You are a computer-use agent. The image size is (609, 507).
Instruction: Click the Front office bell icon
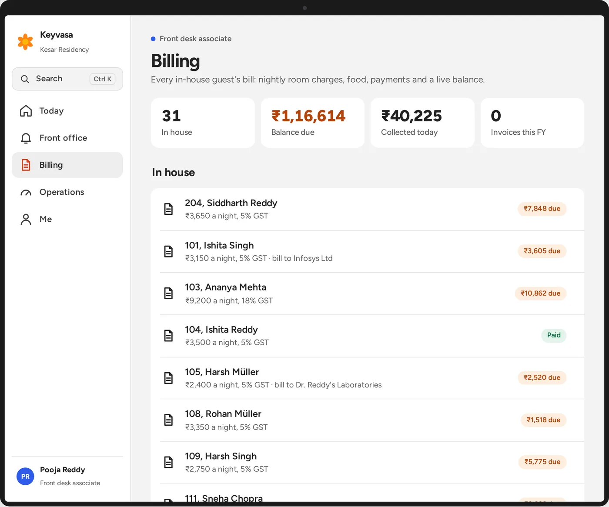click(26, 138)
